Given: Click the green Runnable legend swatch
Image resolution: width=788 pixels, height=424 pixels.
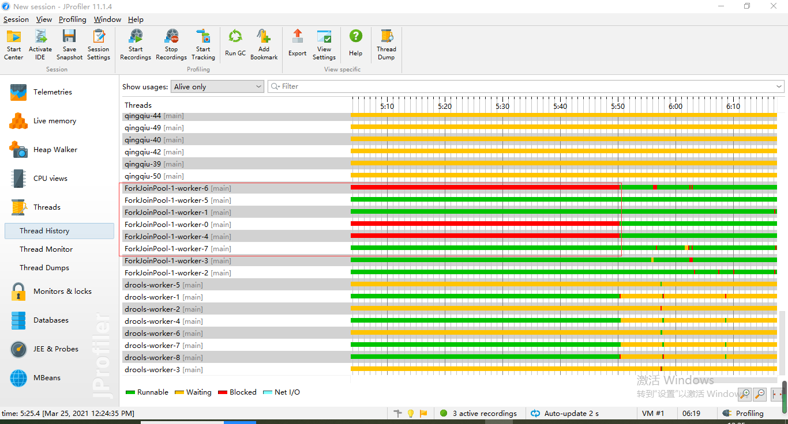Looking at the screenshot, I should tap(130, 392).
